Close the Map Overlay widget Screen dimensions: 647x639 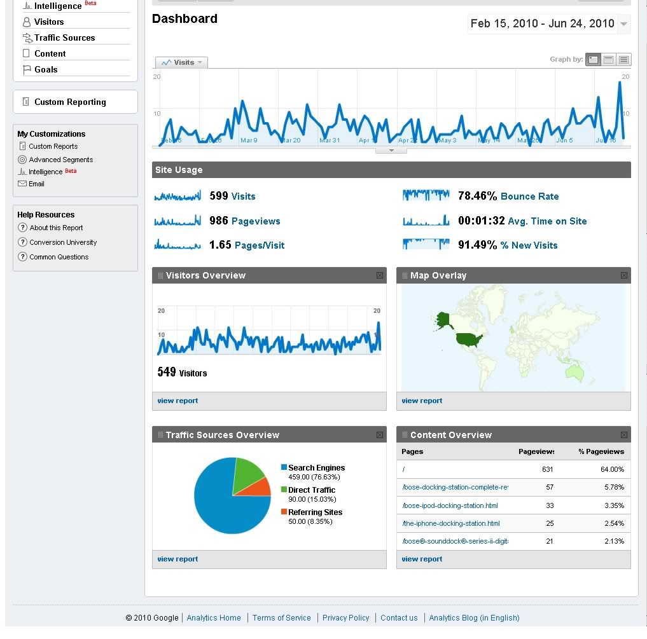[x=624, y=275]
